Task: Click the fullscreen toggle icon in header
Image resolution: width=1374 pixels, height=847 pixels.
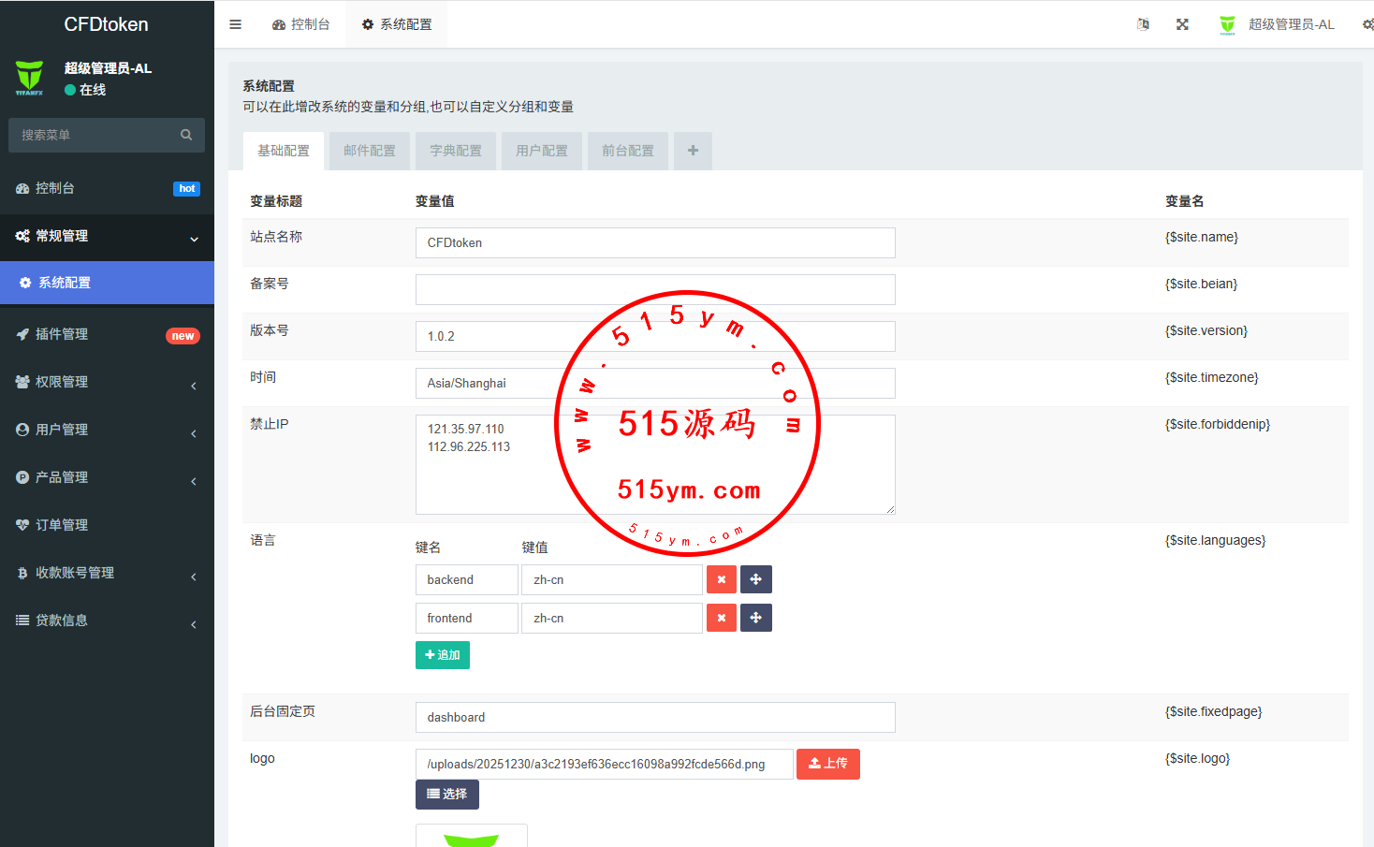Action: point(1182,24)
